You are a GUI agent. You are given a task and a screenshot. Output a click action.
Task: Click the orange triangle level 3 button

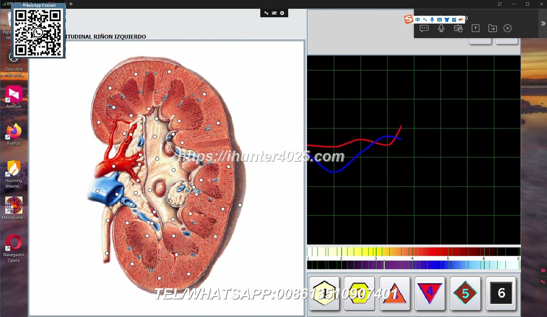coord(395,293)
